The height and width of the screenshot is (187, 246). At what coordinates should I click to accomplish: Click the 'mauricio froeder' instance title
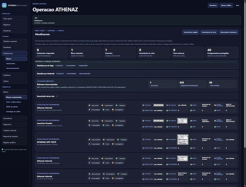45,123
